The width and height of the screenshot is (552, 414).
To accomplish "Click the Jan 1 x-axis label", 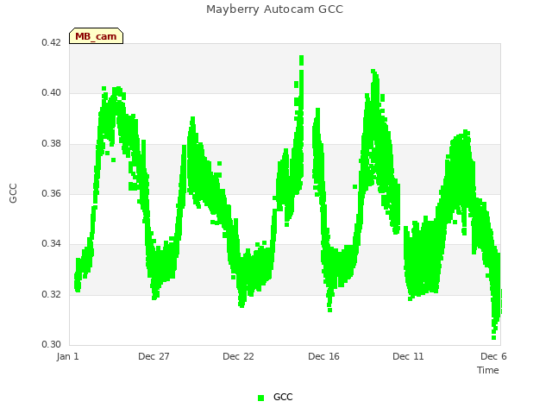I will pyautogui.click(x=67, y=356).
